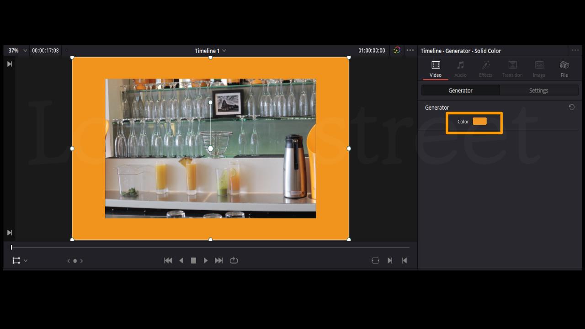The width and height of the screenshot is (585, 329).
Task: Toggle the Transform overlay tool icon
Action: click(x=16, y=260)
